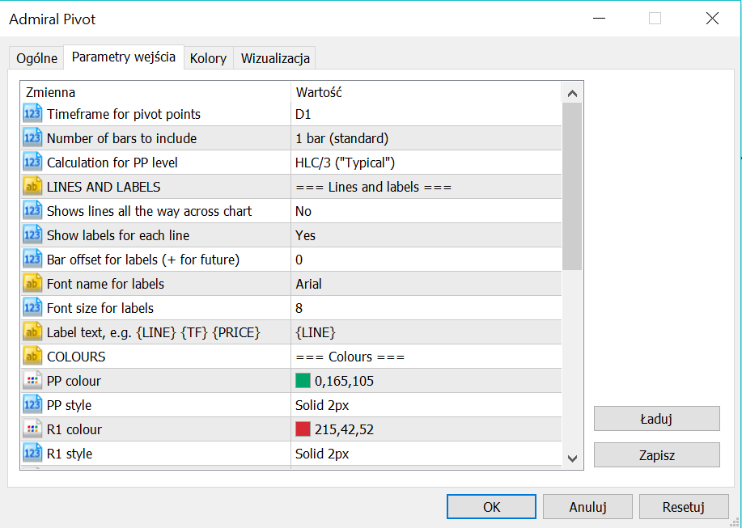Click the icon beside R1 style
This screenshot has width=742, height=528.
coord(32,454)
